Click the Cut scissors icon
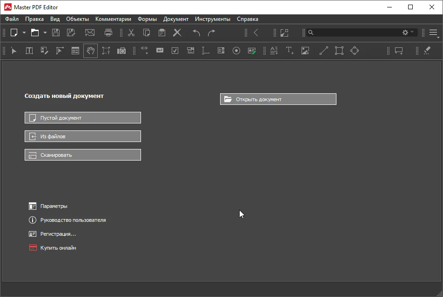443x297 pixels. click(131, 32)
